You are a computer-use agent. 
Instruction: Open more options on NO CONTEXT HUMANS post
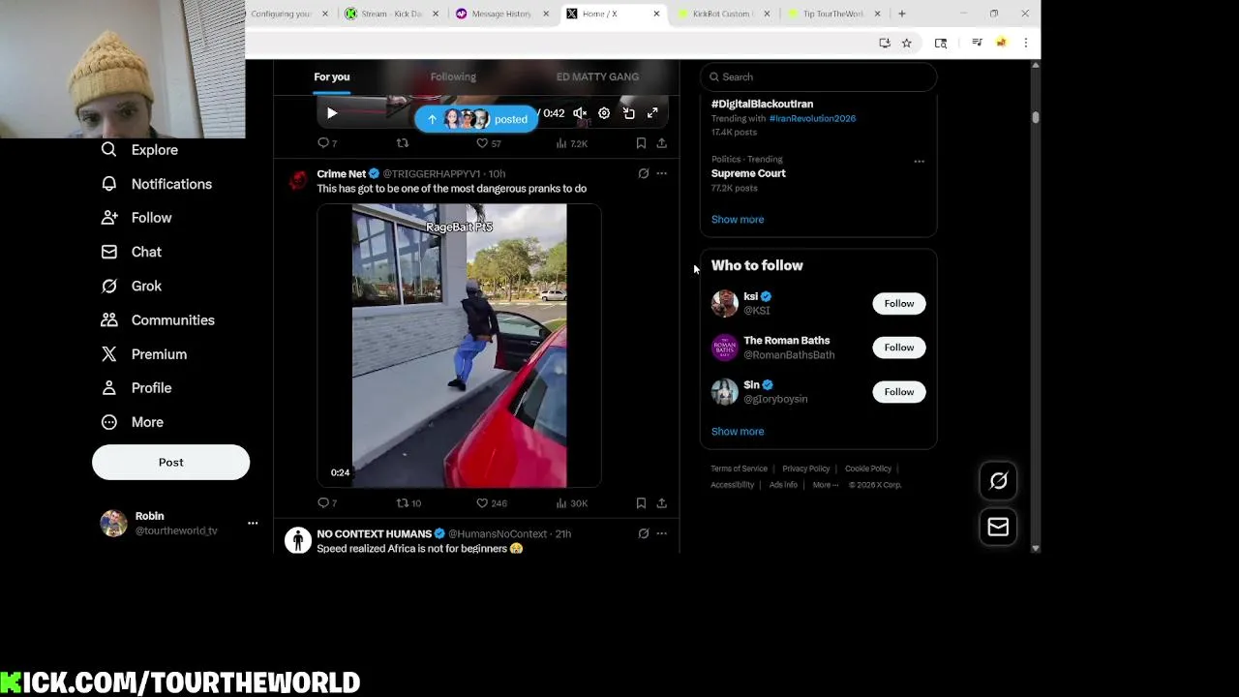click(662, 533)
